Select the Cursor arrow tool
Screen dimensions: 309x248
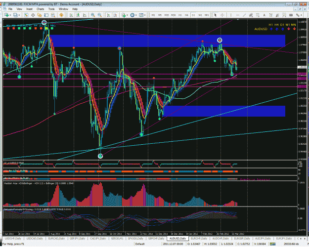216,15
